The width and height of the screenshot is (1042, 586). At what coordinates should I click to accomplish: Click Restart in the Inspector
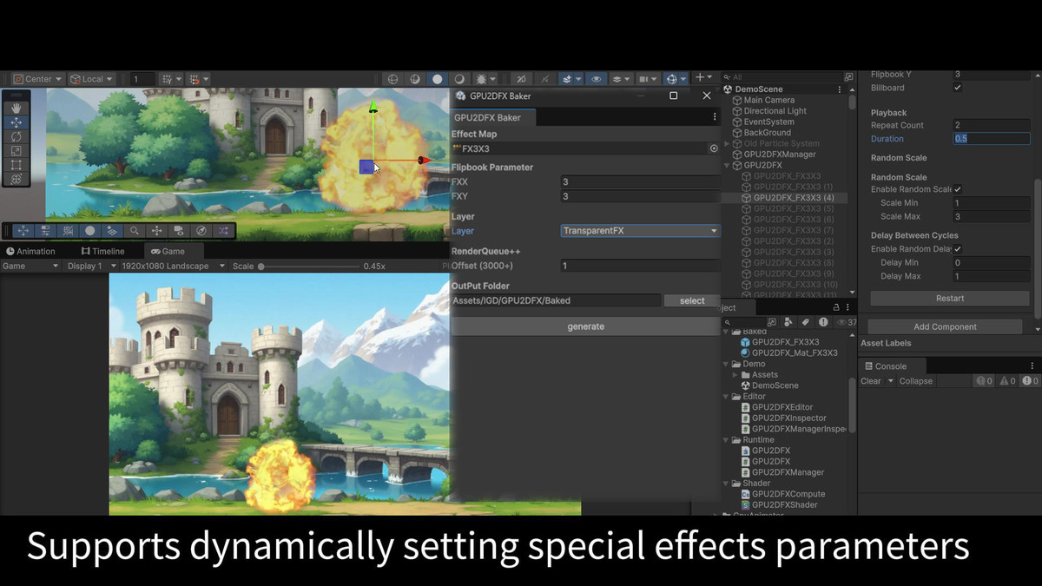coord(948,300)
